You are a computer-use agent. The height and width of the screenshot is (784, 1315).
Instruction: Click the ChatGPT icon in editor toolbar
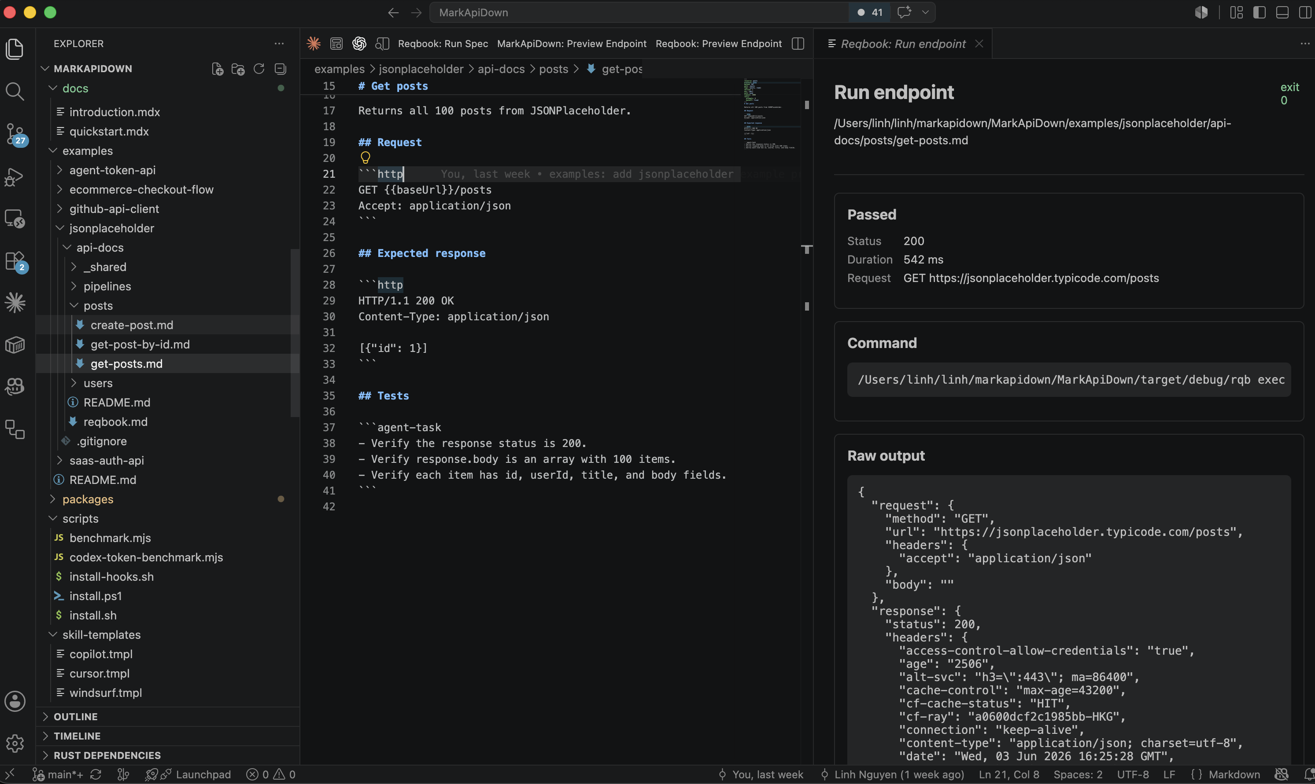pyautogui.click(x=359, y=43)
